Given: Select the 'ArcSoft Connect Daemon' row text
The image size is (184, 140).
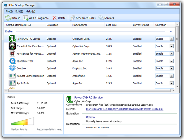Looking at the screenshot, I should tap(30, 76).
